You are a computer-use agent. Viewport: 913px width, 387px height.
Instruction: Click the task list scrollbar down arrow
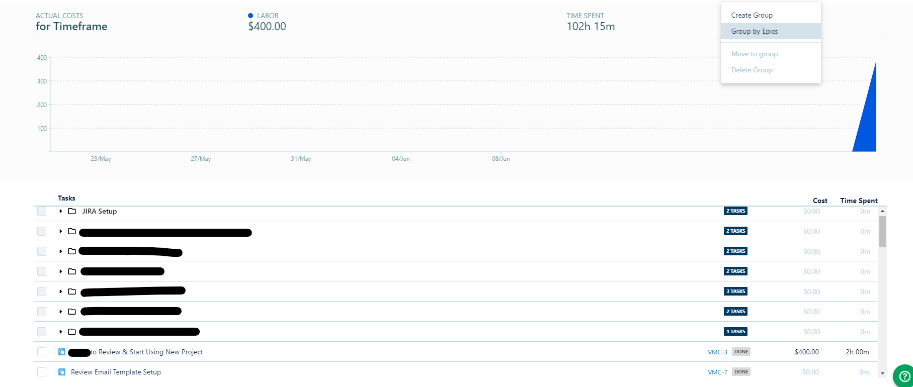pyautogui.click(x=882, y=373)
